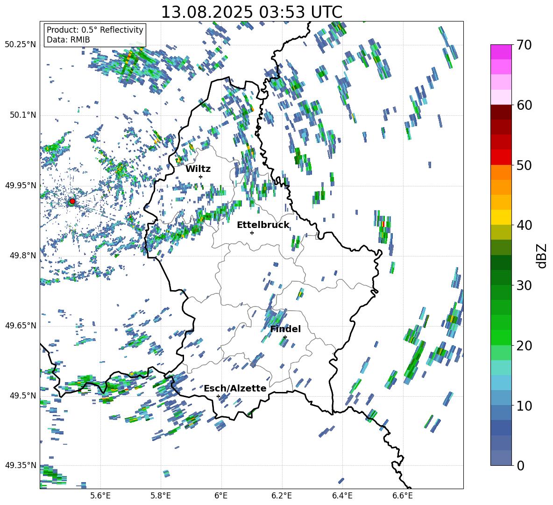Click the 6.6°E longitude label
553x505 pixels.
click(403, 496)
